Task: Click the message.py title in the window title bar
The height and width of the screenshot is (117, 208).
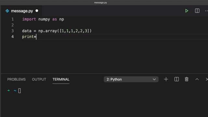Action: tap(100, 3)
